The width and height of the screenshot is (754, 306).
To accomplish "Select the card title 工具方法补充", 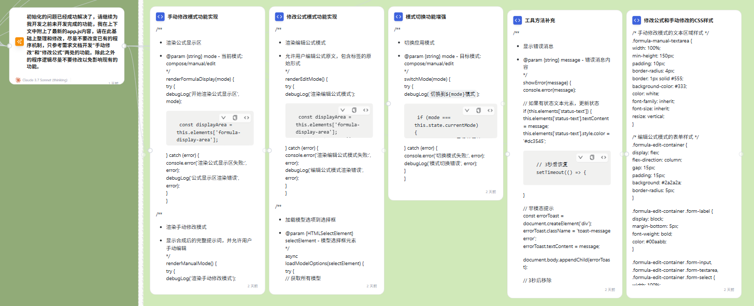I will click(x=540, y=20).
